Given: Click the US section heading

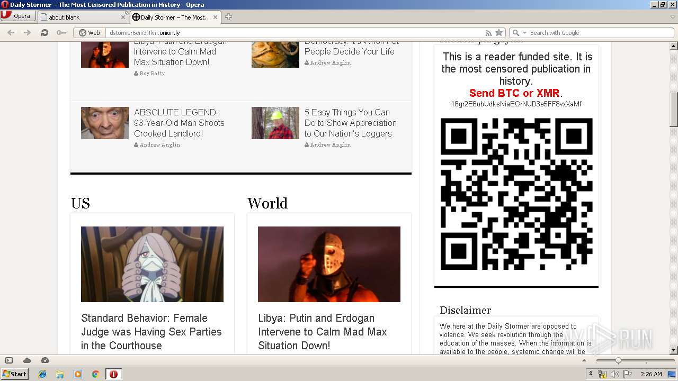Looking at the screenshot, I should (x=81, y=204).
